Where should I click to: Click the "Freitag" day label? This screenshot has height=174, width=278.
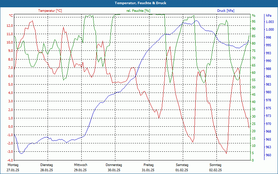click(x=149, y=165)
